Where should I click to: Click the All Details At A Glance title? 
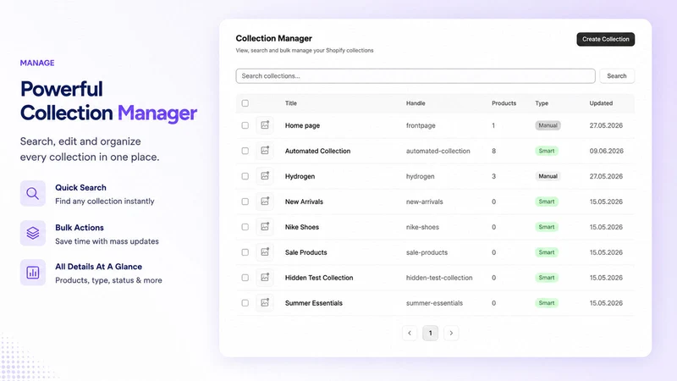tap(98, 267)
